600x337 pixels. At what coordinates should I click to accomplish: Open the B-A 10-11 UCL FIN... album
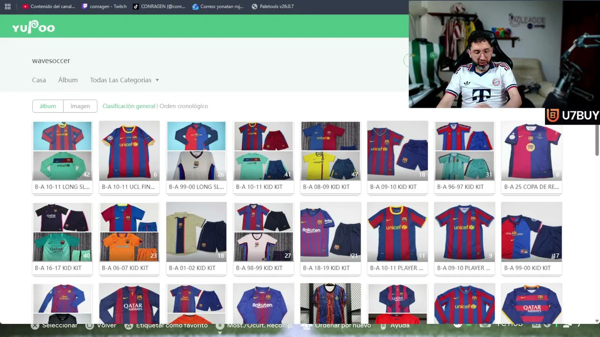tap(129, 157)
